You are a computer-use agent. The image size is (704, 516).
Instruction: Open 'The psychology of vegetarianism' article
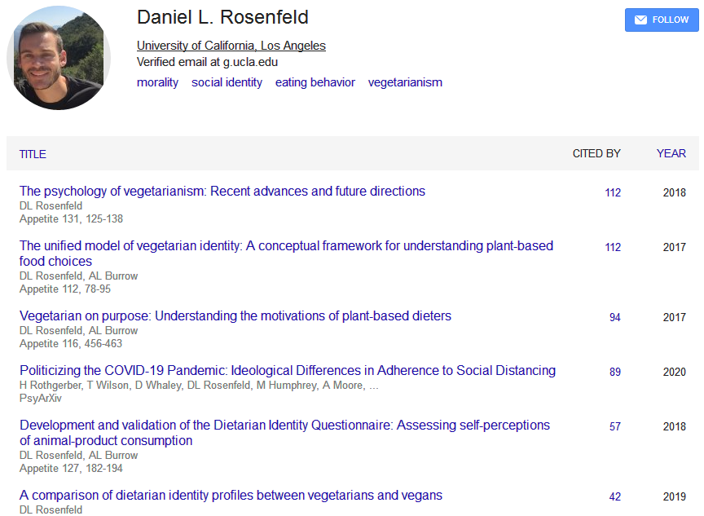(x=222, y=192)
